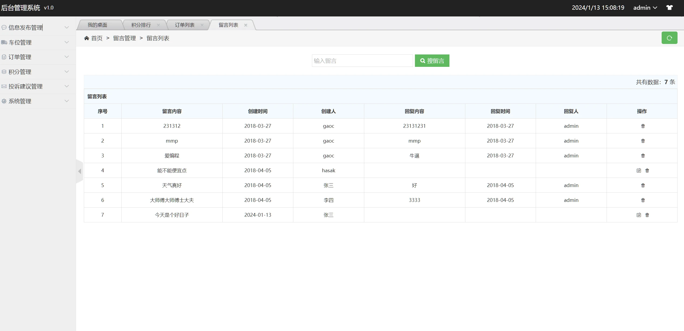Screen dimensions: 684x331
Task: Reply to message '今天是个好日子'
Action: coord(639,215)
